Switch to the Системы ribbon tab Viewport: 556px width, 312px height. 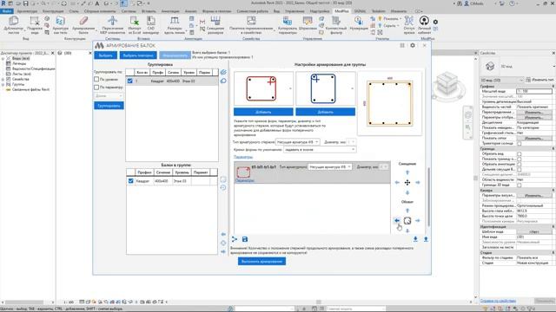129,11
